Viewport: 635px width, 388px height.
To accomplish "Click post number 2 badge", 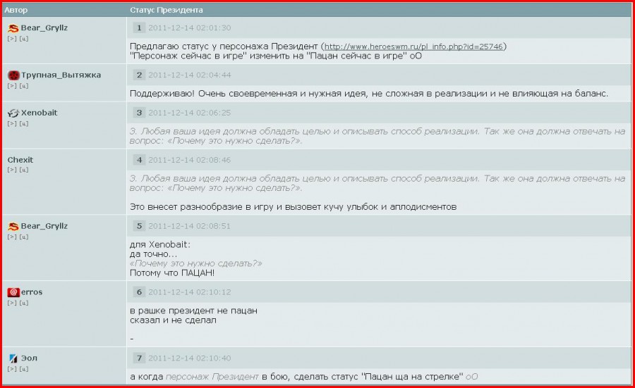I will click(x=139, y=75).
